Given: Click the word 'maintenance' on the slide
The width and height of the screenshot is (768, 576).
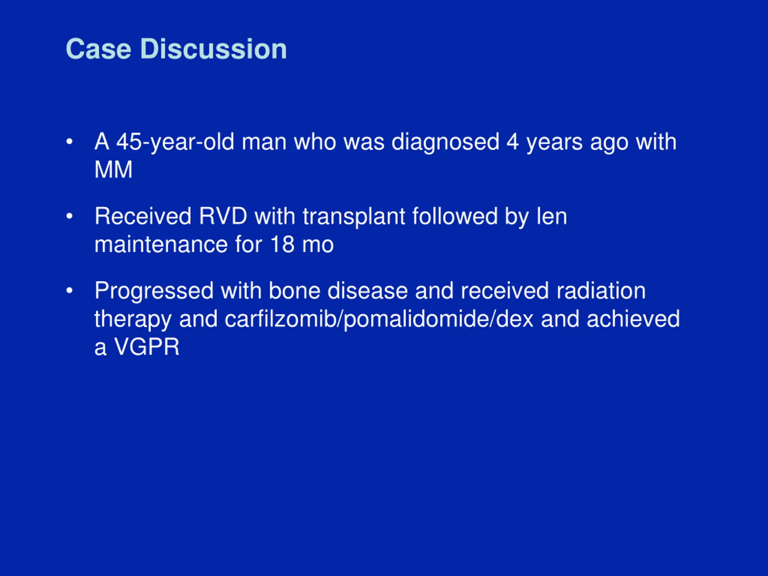Looking at the screenshot, I should tap(161, 245).
